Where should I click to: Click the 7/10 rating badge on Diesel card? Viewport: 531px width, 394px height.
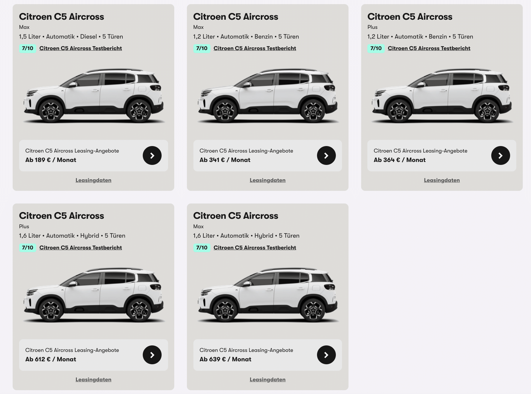pos(28,48)
